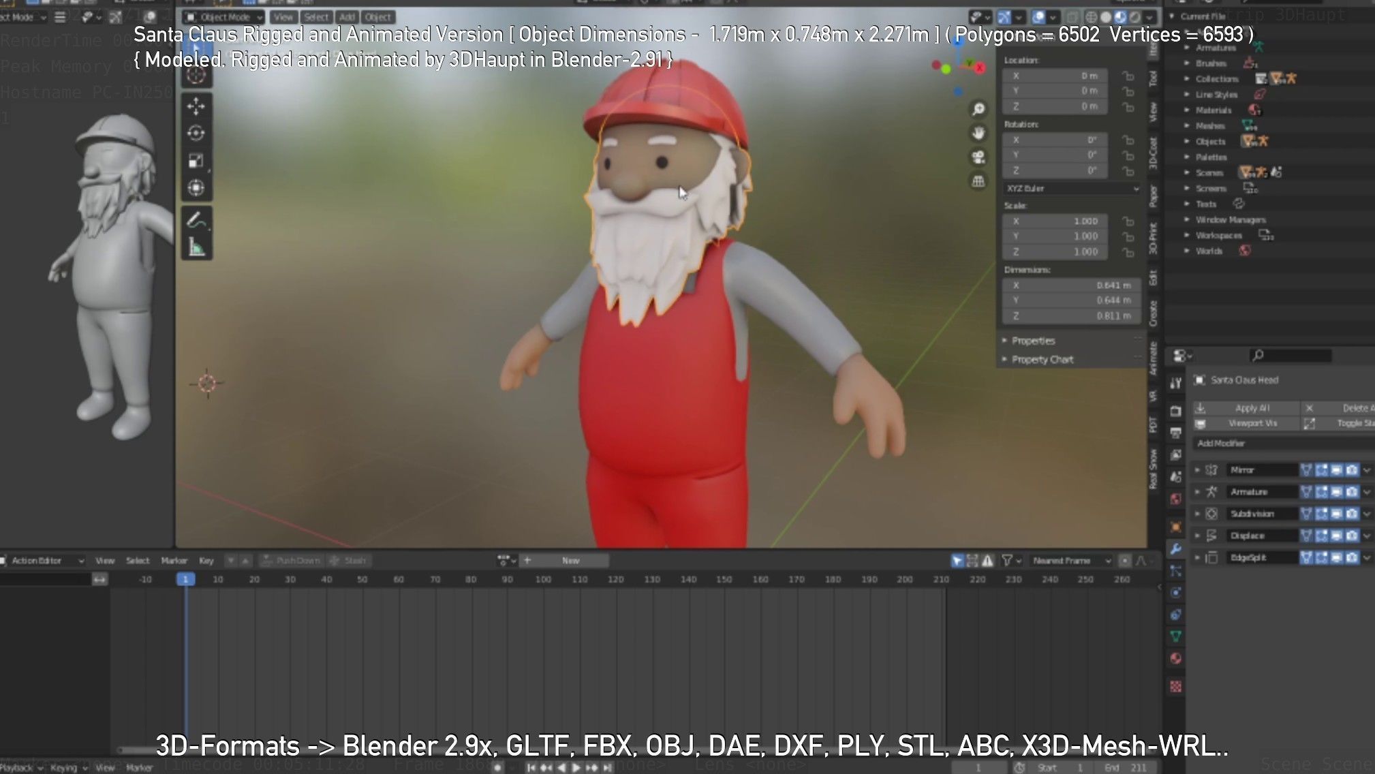The image size is (1375, 774).
Task: Open the Output properties tab icon
Action: [1176, 433]
